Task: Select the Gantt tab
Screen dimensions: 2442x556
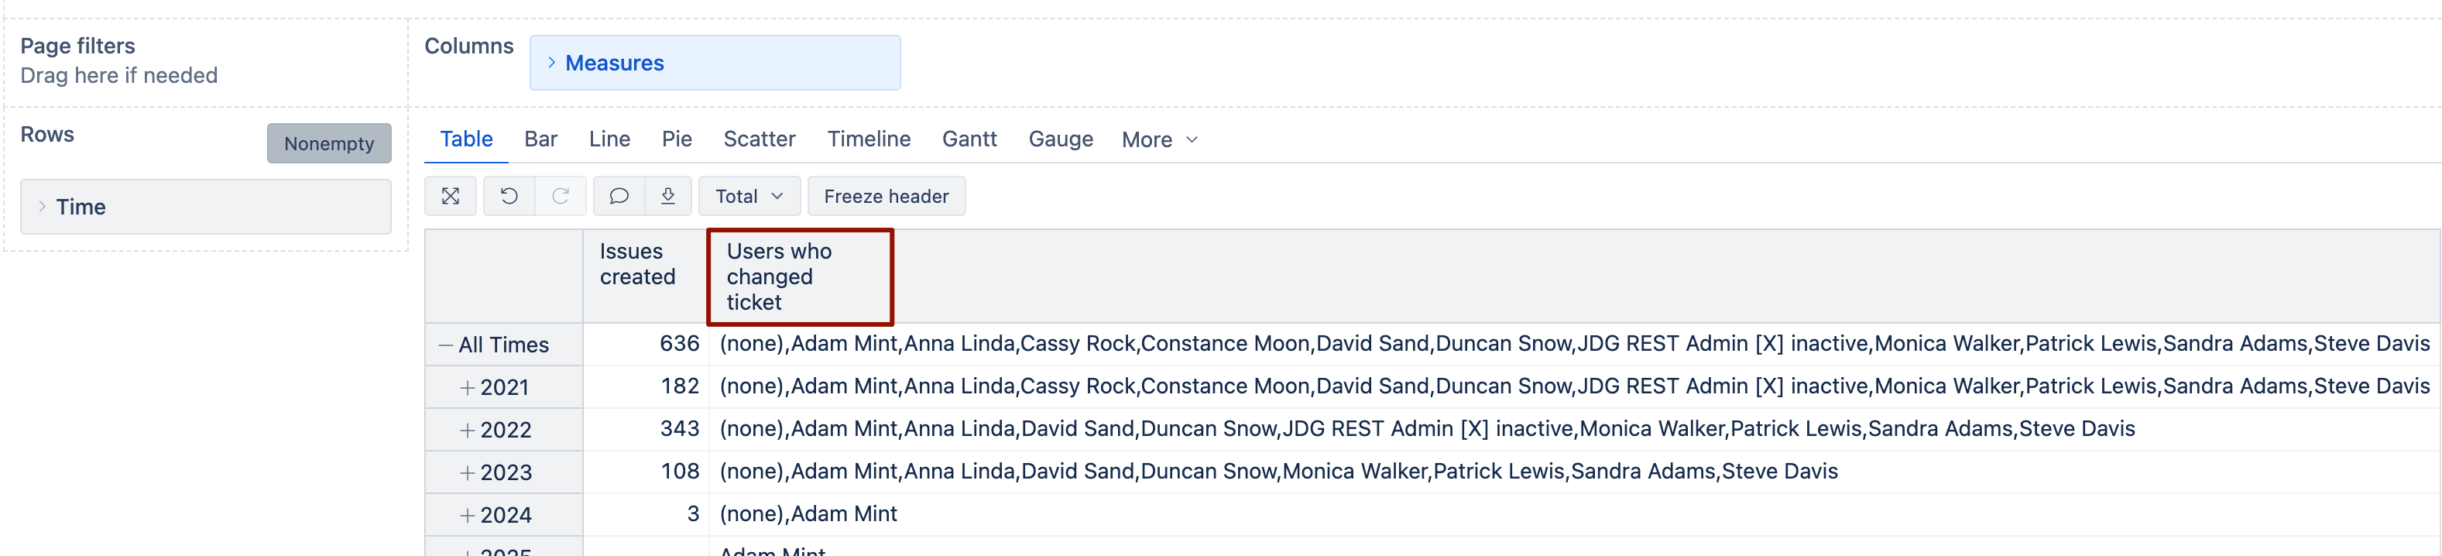Action: click(x=969, y=139)
